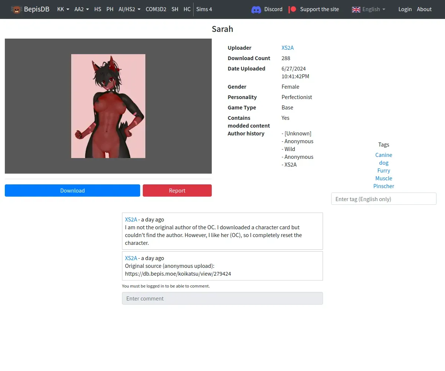Open the Discord link
This screenshot has height=371, width=445.
(x=273, y=9)
